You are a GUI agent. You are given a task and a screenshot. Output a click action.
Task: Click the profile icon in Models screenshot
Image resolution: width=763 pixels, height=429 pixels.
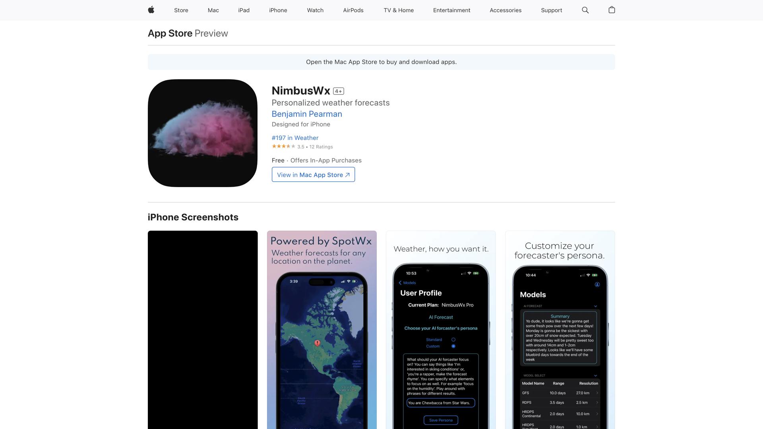pos(597,284)
